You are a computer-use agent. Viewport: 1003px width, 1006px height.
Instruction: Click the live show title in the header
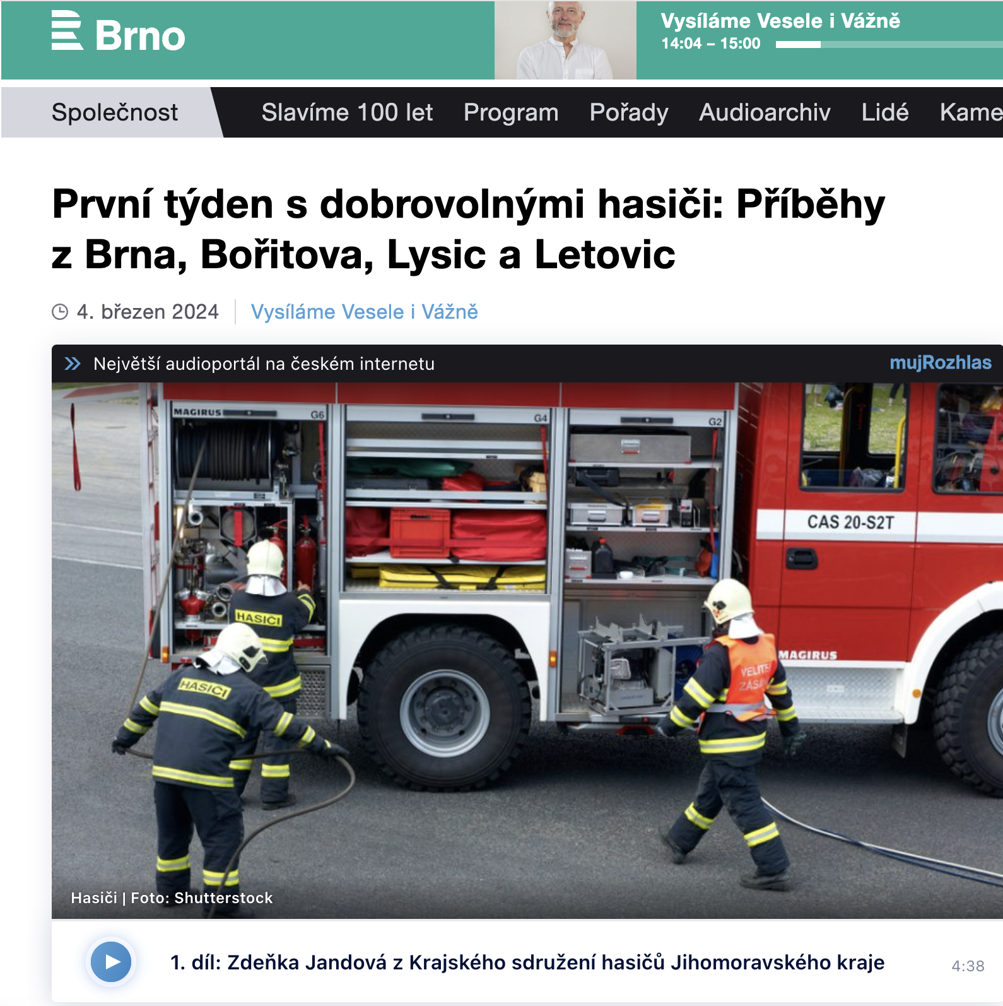[780, 21]
